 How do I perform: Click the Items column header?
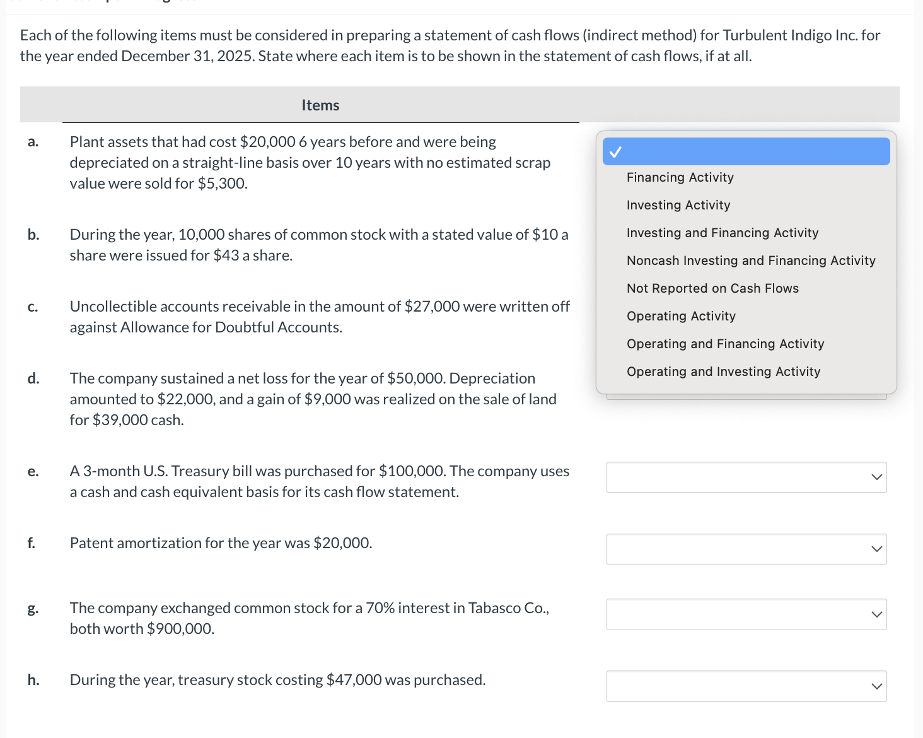click(x=320, y=105)
